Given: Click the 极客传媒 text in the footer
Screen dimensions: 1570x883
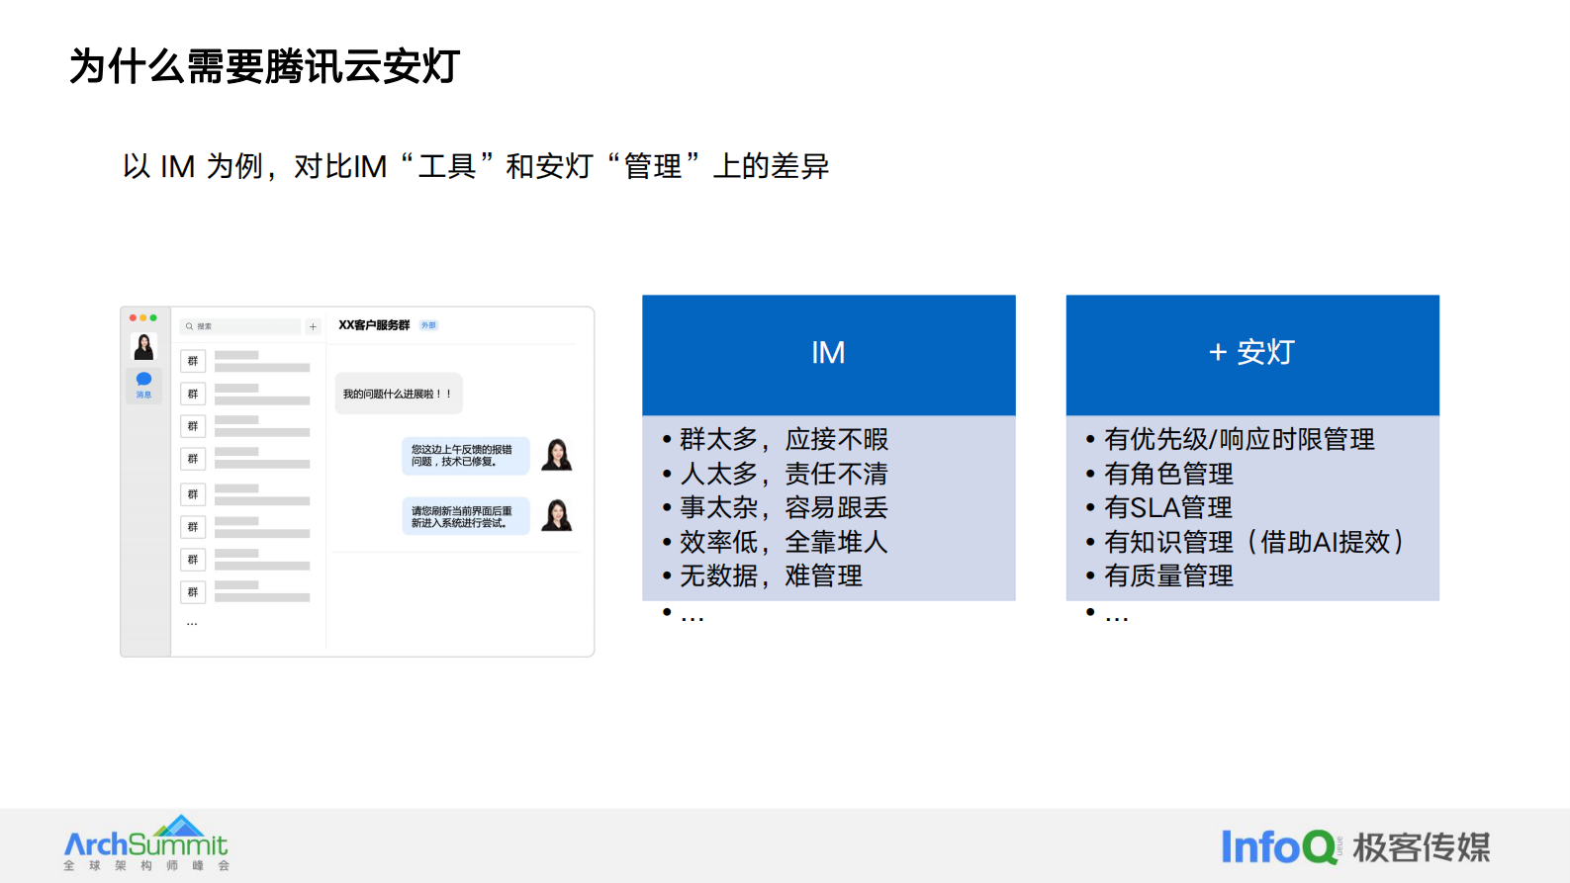Looking at the screenshot, I should (x=1422, y=847).
